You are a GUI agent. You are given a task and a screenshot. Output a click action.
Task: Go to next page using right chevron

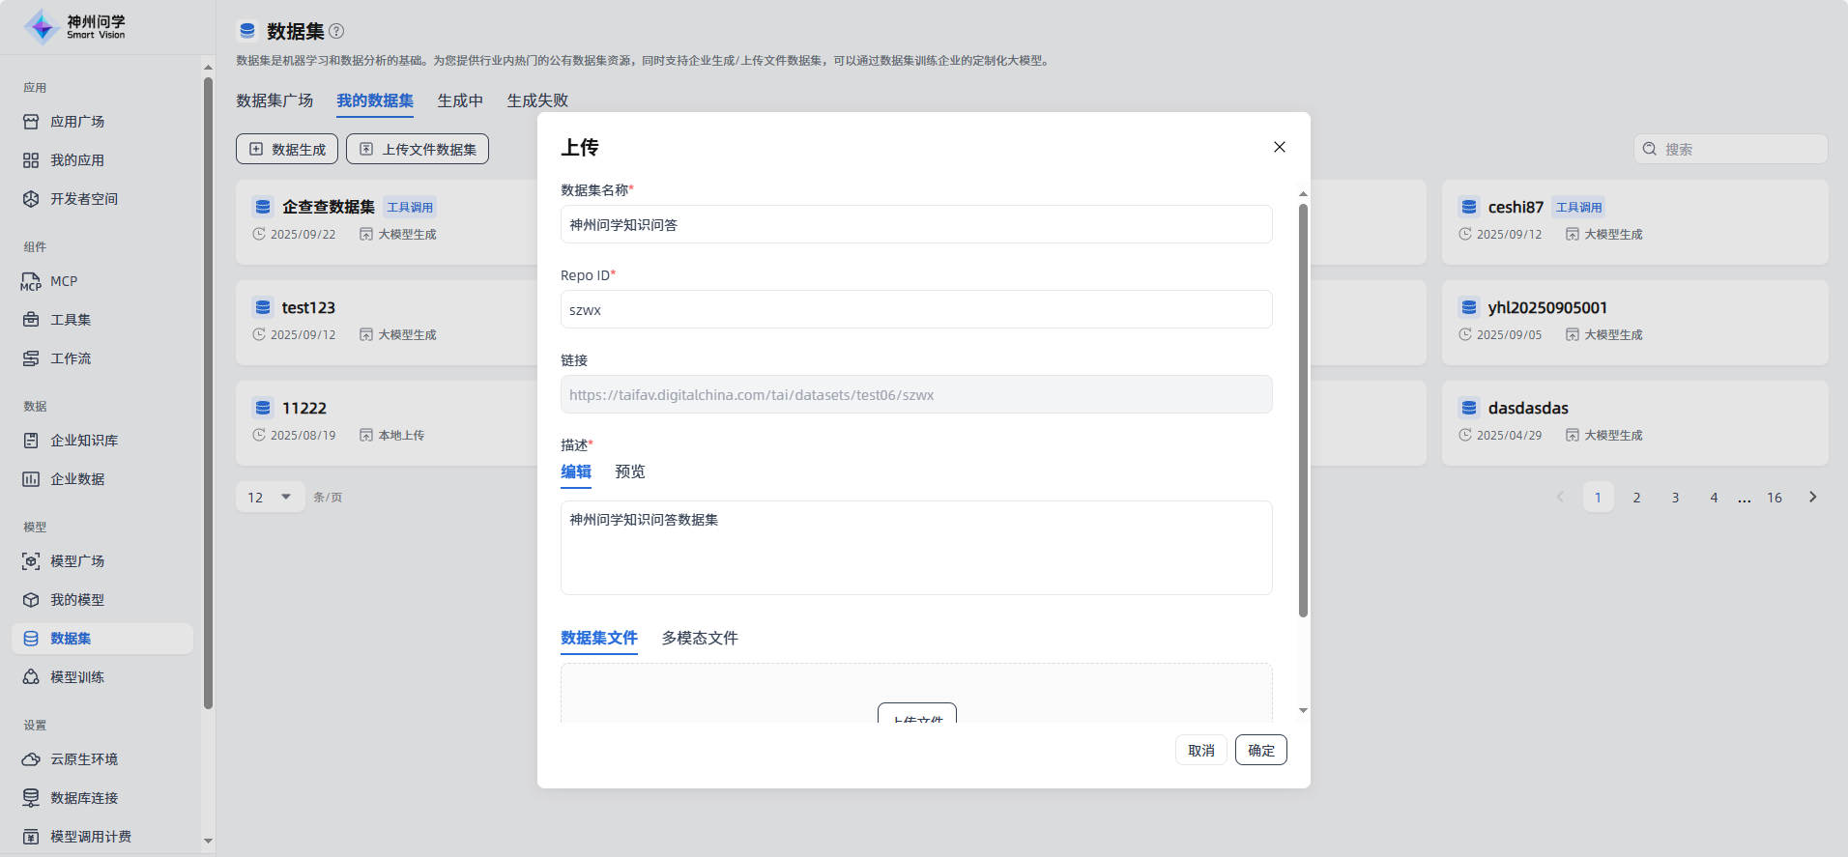point(1812,498)
